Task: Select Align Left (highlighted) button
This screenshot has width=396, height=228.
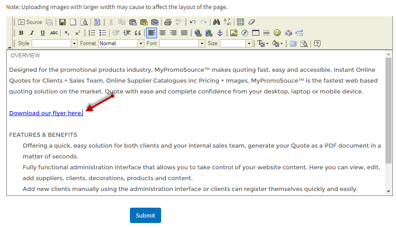Action: 152,33
